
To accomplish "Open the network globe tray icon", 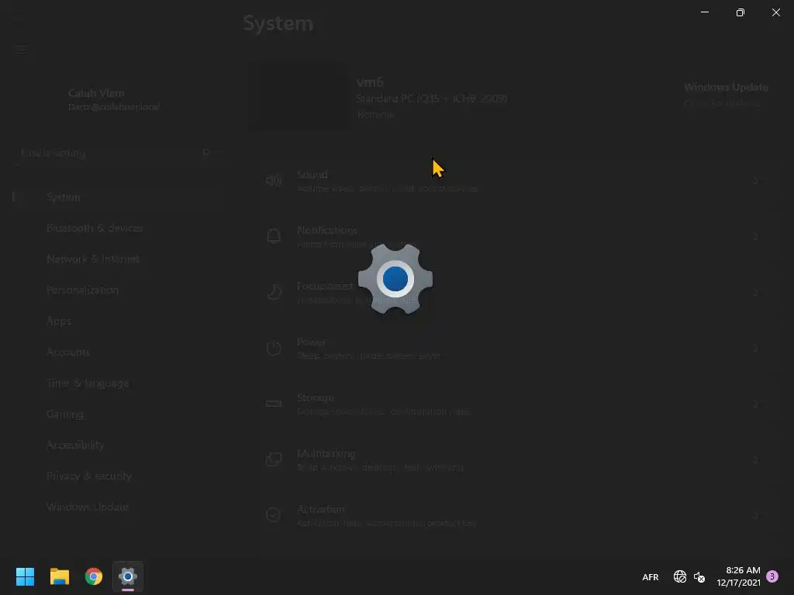I will [x=679, y=576].
